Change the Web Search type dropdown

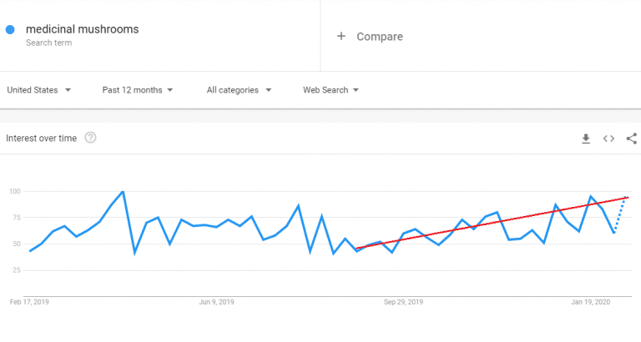click(331, 90)
